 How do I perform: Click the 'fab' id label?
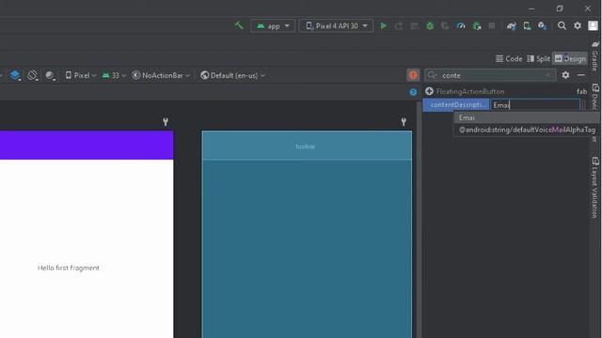[x=581, y=92]
